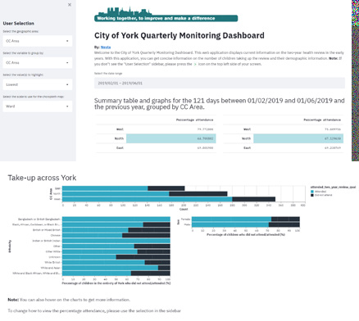
Task: Click the York skyline banner logo
Action: pyautogui.click(x=166, y=14)
